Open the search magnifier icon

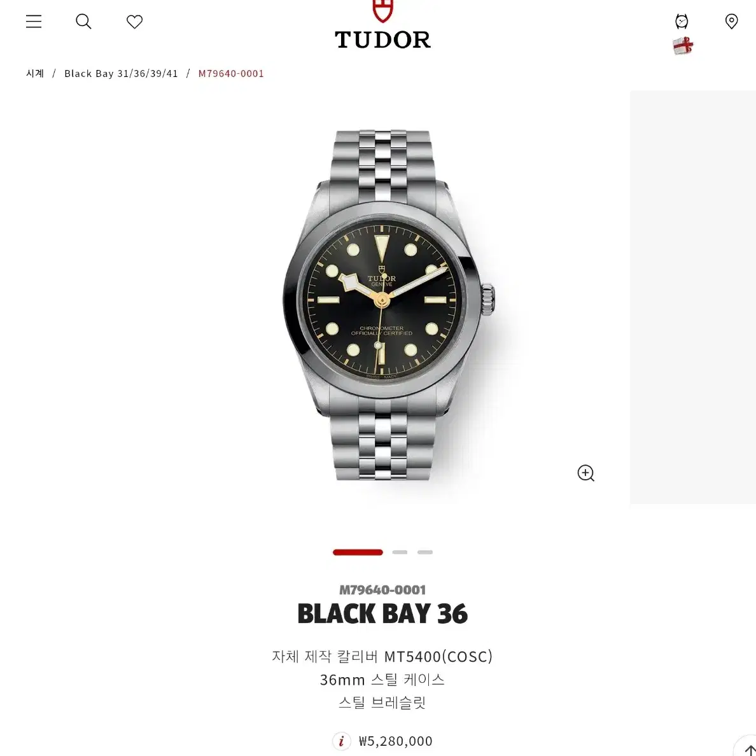coord(83,21)
